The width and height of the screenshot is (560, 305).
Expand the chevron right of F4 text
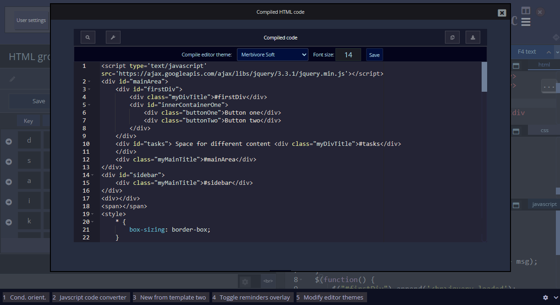tap(557, 52)
